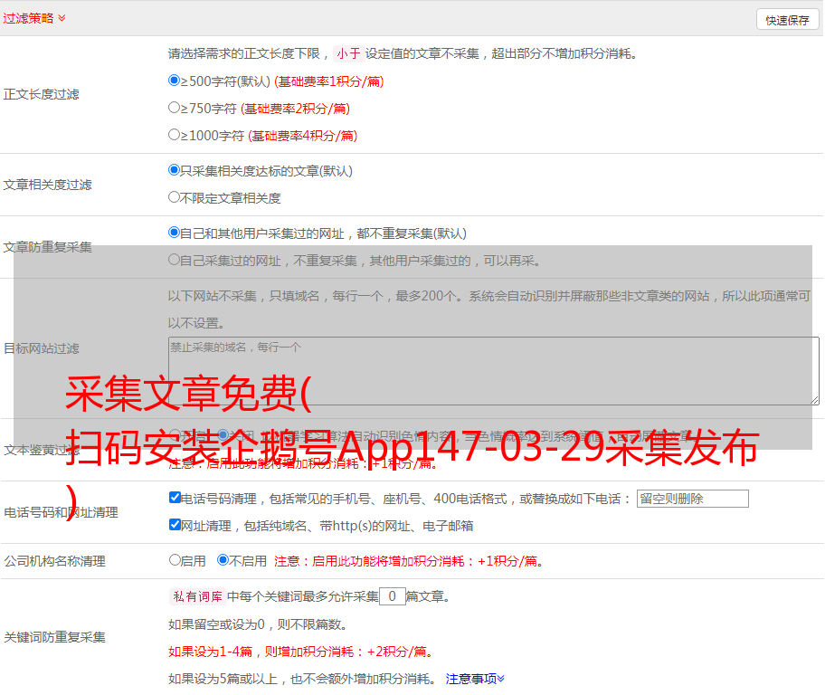
Task: Click the 正文长度过滤 row label
Action: (42, 94)
